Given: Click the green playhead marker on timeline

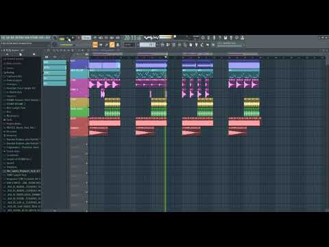Looking at the screenshot, I should (x=166, y=57).
